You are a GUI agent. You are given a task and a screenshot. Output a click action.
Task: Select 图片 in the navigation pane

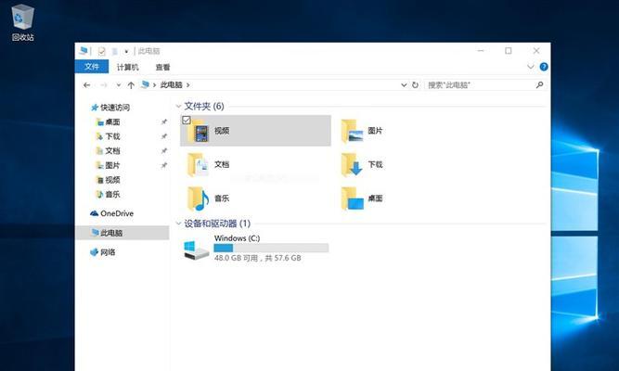[112, 165]
